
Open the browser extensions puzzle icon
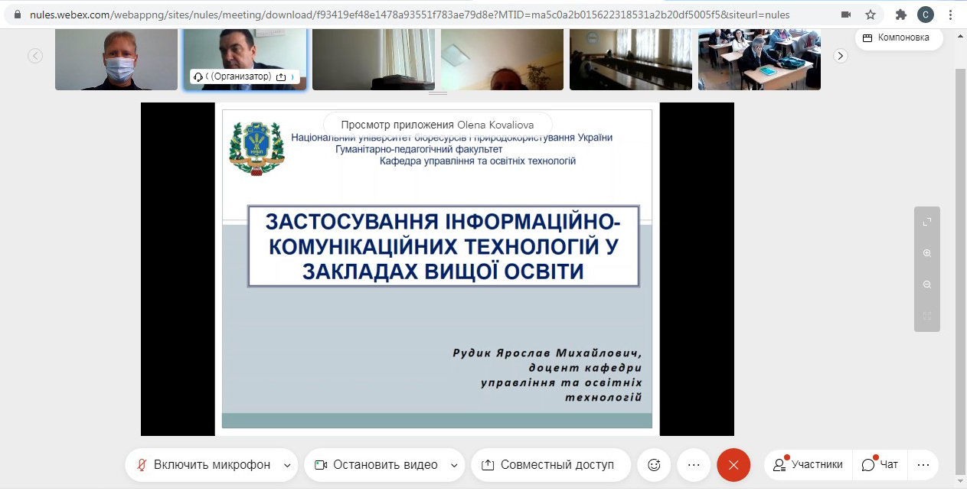click(x=901, y=15)
